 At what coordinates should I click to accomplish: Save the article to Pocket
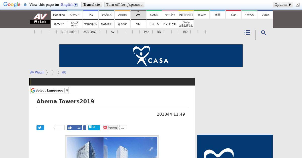tap(110, 128)
